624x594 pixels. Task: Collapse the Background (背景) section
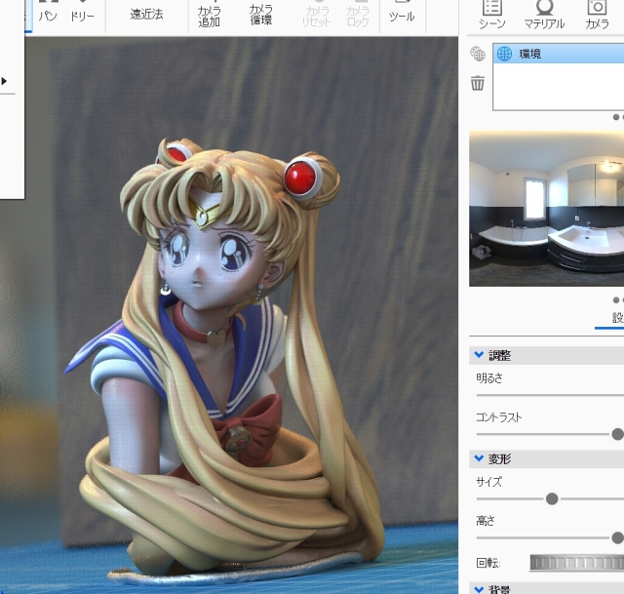tap(479, 589)
